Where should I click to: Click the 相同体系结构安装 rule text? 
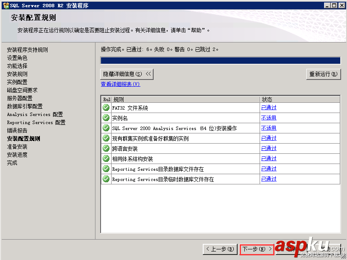132,159
